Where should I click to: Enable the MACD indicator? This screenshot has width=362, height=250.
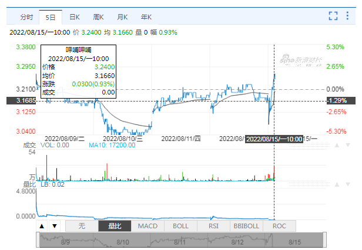click(x=148, y=226)
